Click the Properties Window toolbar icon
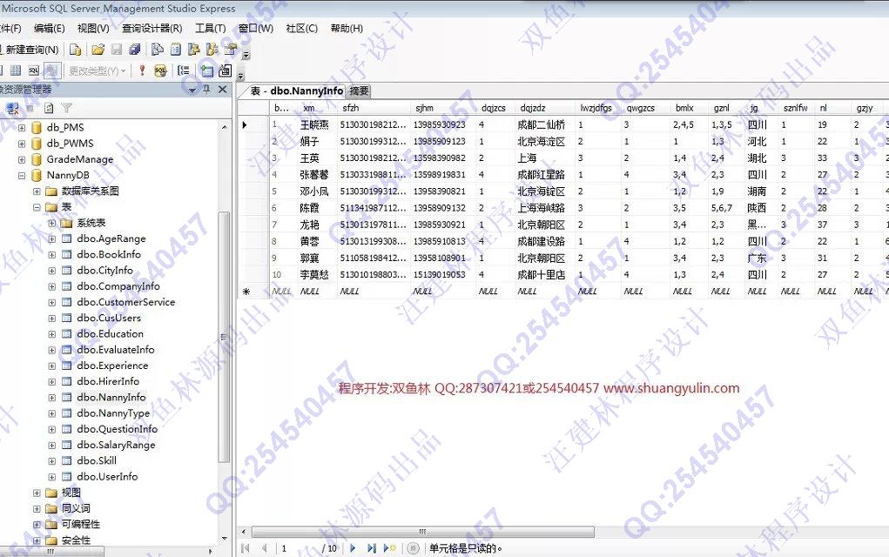This screenshot has height=557, width=889. pos(230,50)
